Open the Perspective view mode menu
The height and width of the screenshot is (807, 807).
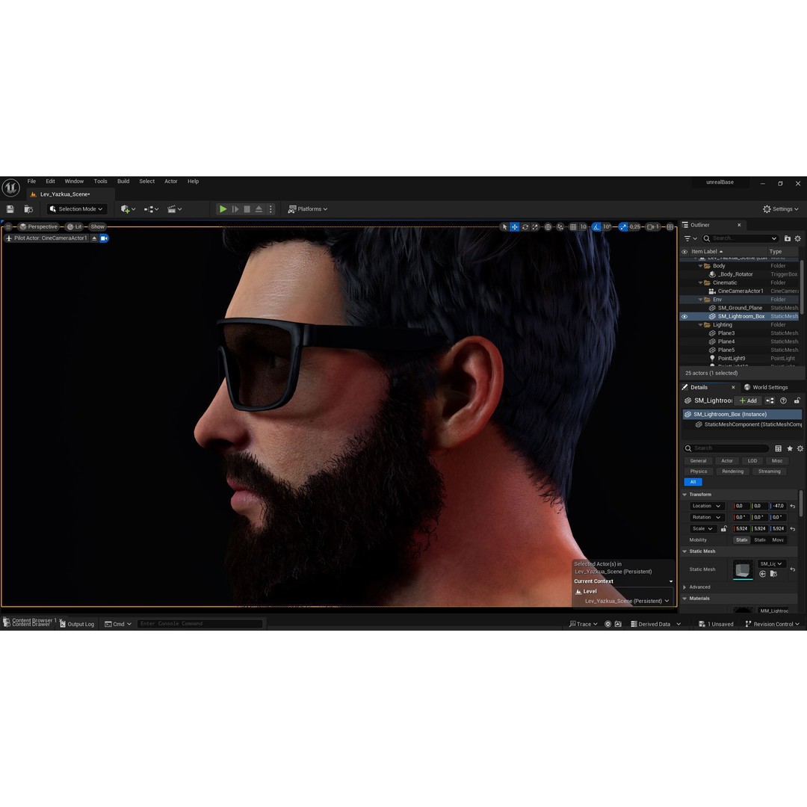[x=39, y=226]
